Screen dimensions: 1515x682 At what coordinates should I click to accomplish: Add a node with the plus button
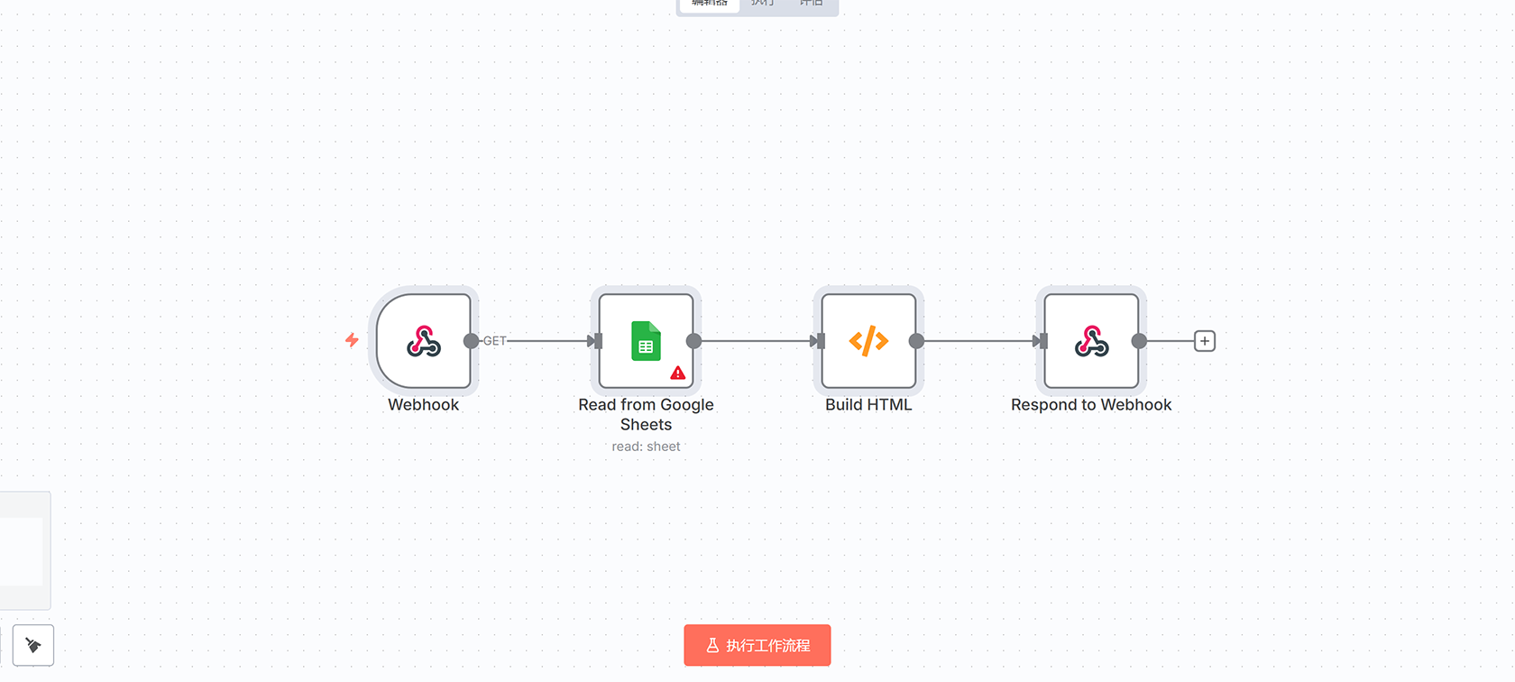click(x=1204, y=341)
